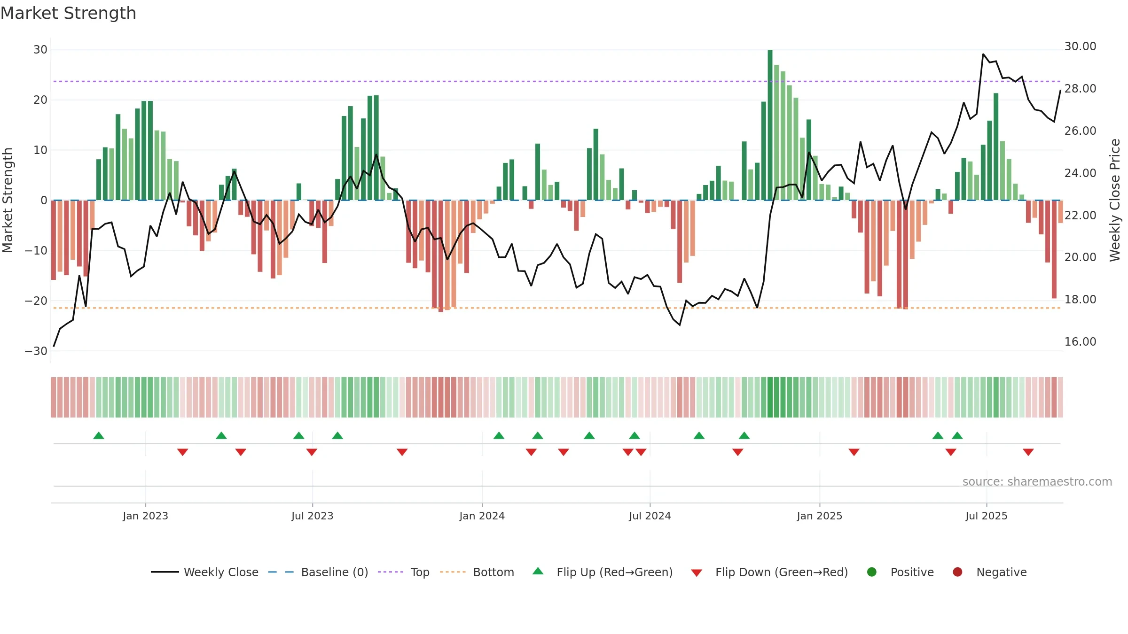Viewport: 1128px width, 634px height.
Task: Click the green Flip Up triangle in legend
Action: coord(538,571)
